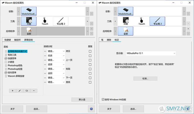
Task: Toggle repeat checkbox for 前进 row
Action: (90, 56)
